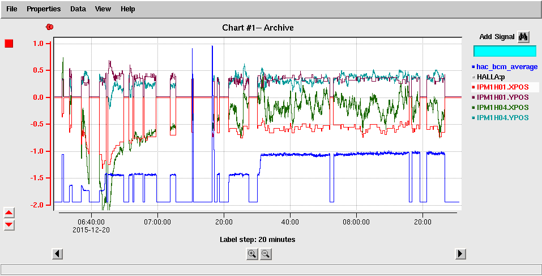542x276 pixels.
Task: Click the Chart #1– Archive title
Action: tap(258, 28)
